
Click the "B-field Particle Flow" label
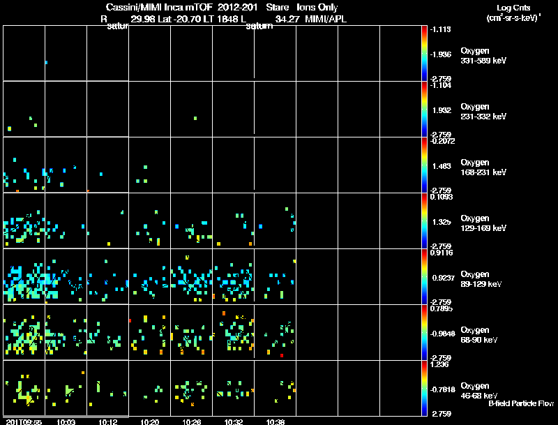(521, 403)
